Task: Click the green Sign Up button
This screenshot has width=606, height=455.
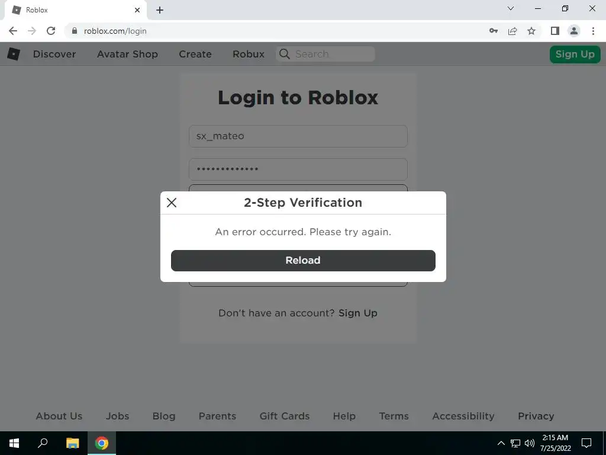Action: [x=575, y=54]
